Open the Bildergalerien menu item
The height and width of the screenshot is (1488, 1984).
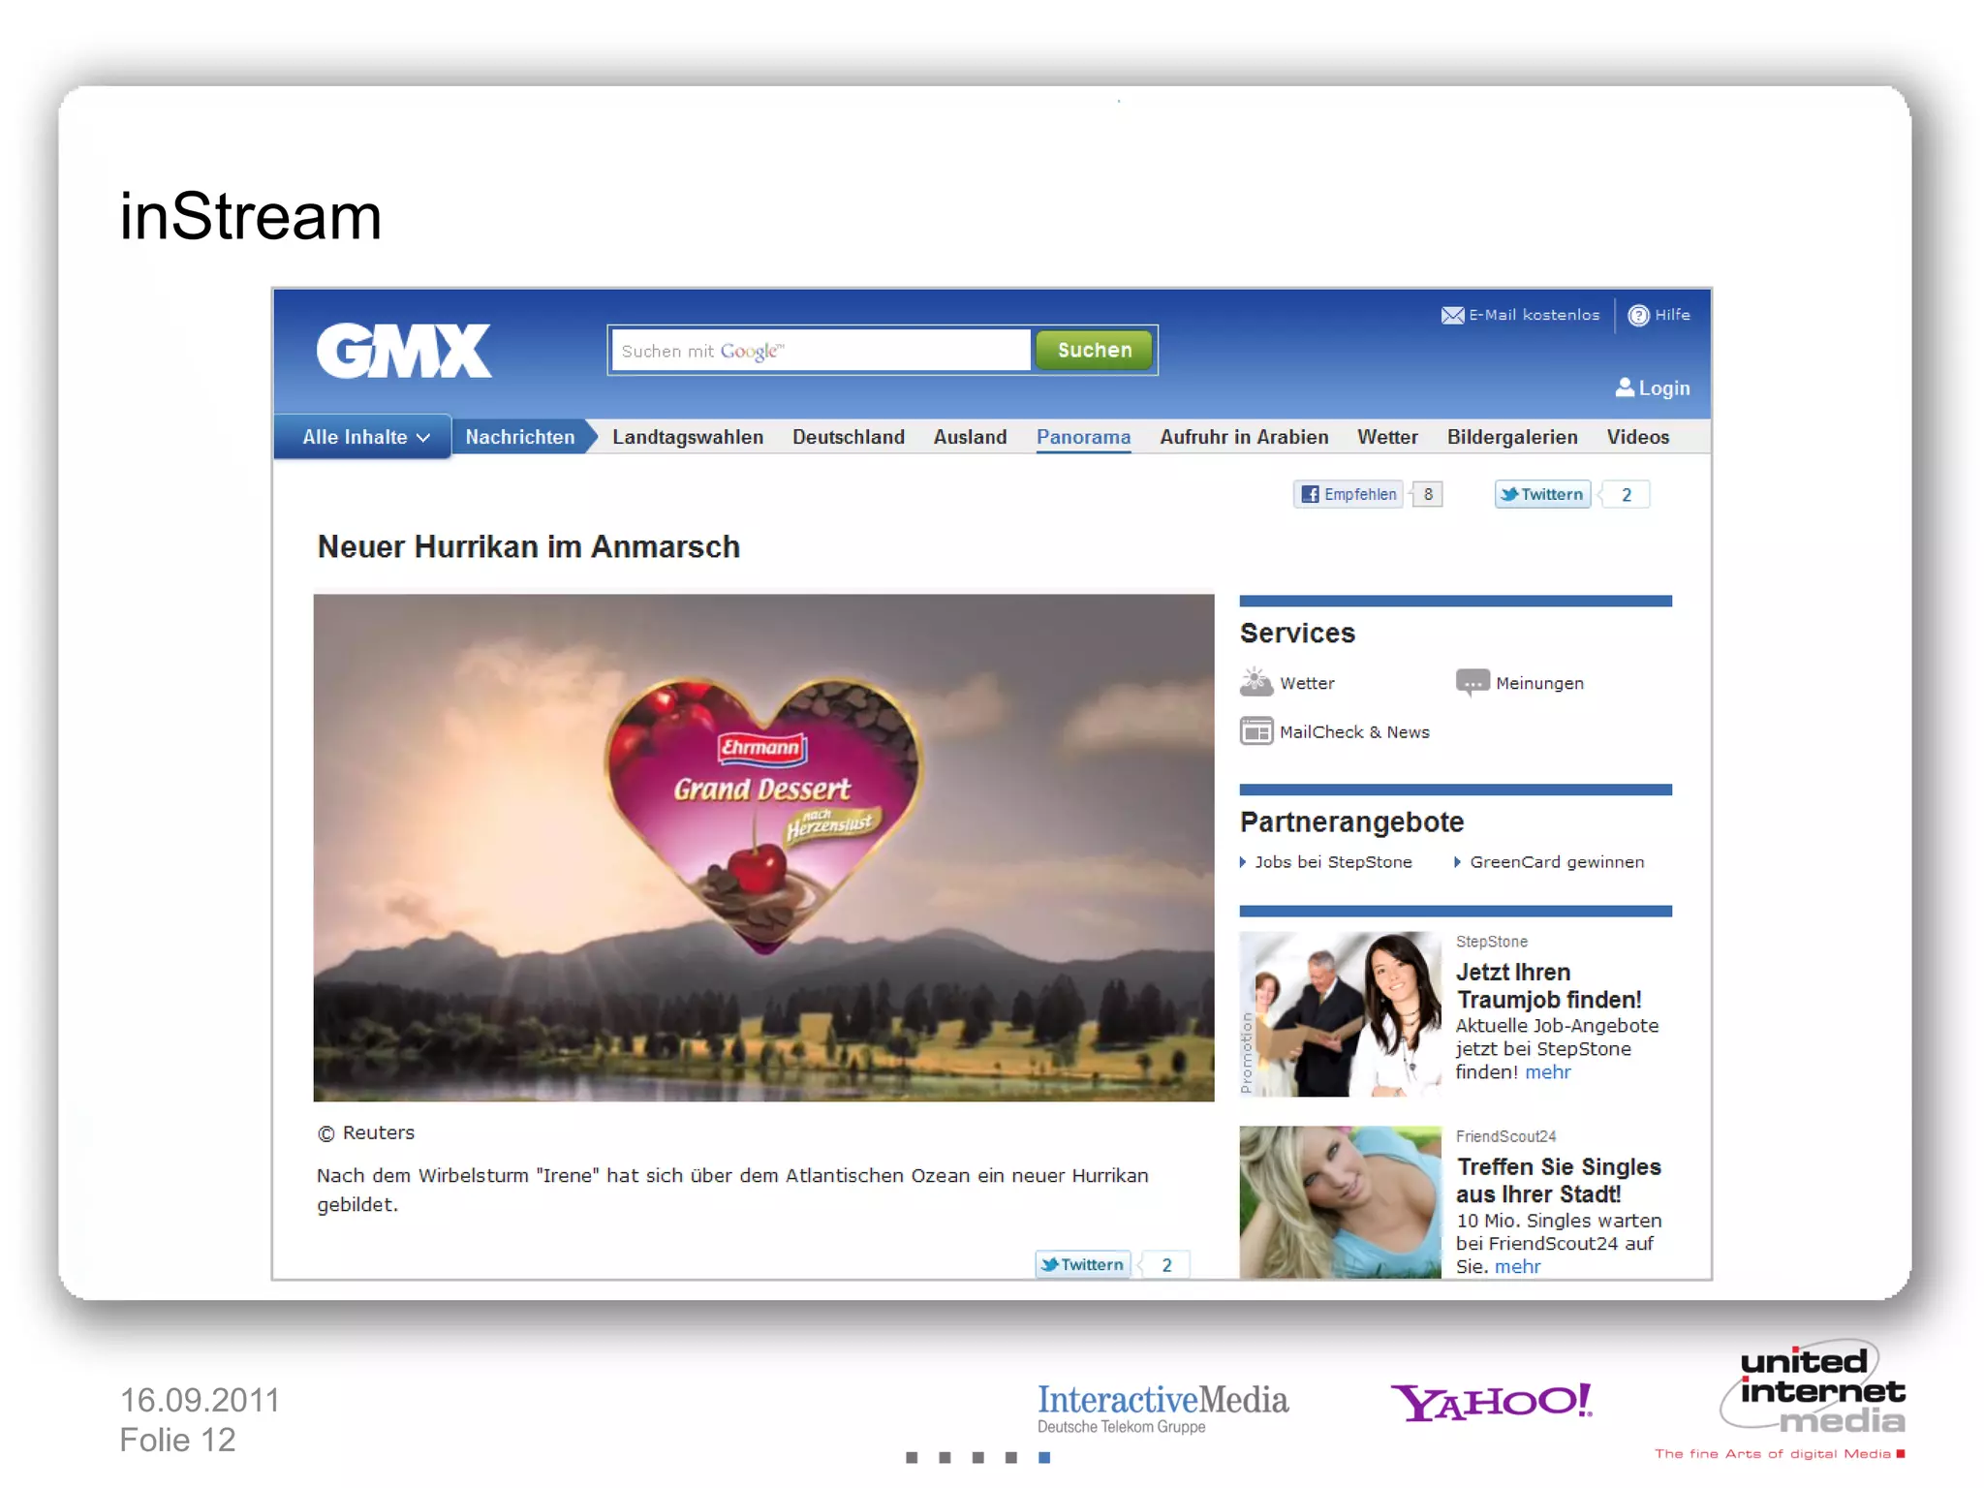pos(1511,437)
